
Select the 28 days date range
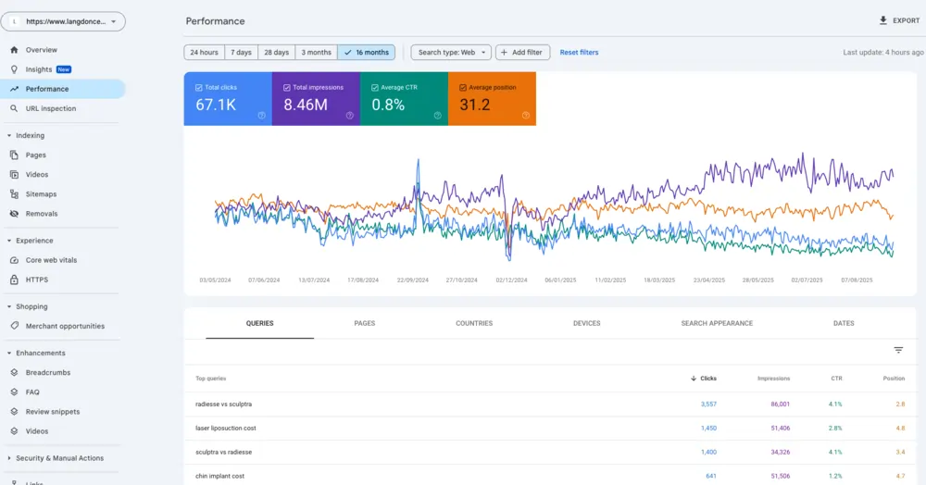[x=274, y=53]
